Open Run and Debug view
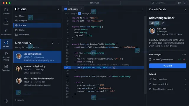Image resolution: width=189 pixels, height=106 pixels. pos(6,56)
